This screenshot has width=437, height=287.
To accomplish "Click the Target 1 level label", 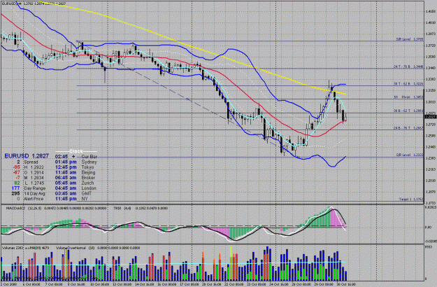I will (411, 199).
